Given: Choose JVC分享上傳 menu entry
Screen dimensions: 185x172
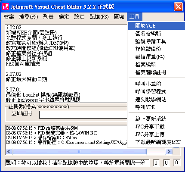Looking at the screenshot, I should (x=156, y=134).
